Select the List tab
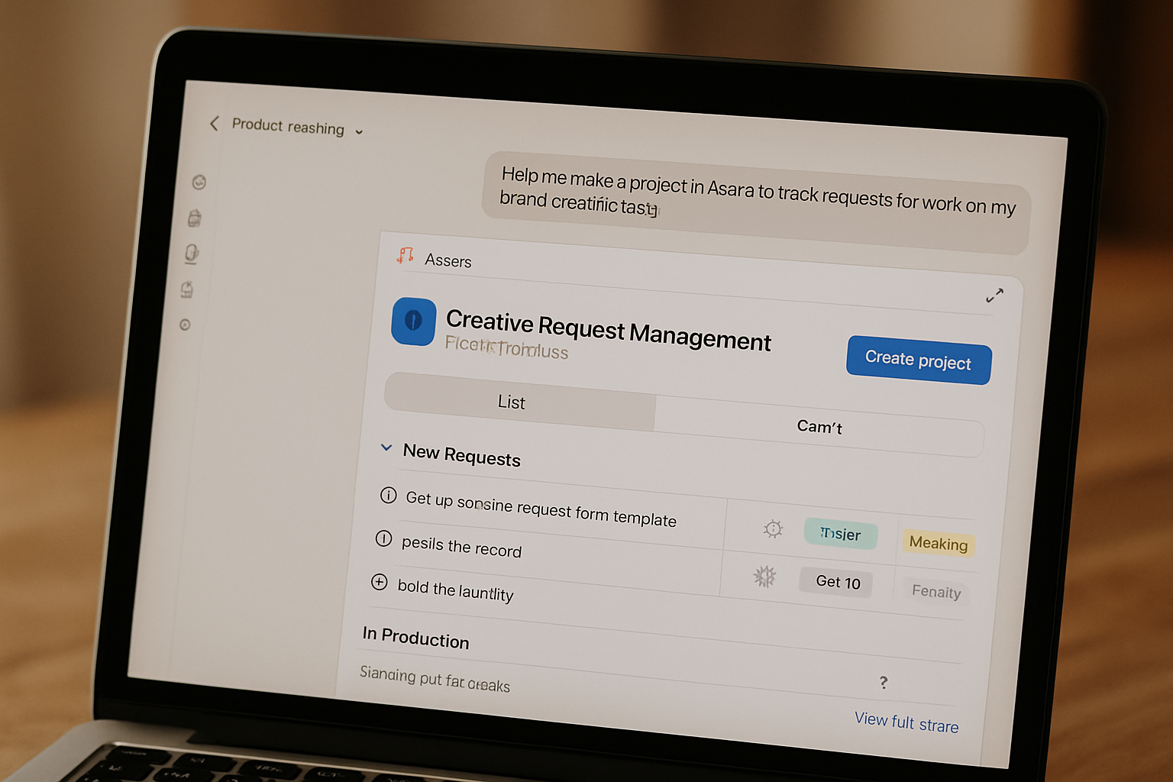 [x=511, y=402]
